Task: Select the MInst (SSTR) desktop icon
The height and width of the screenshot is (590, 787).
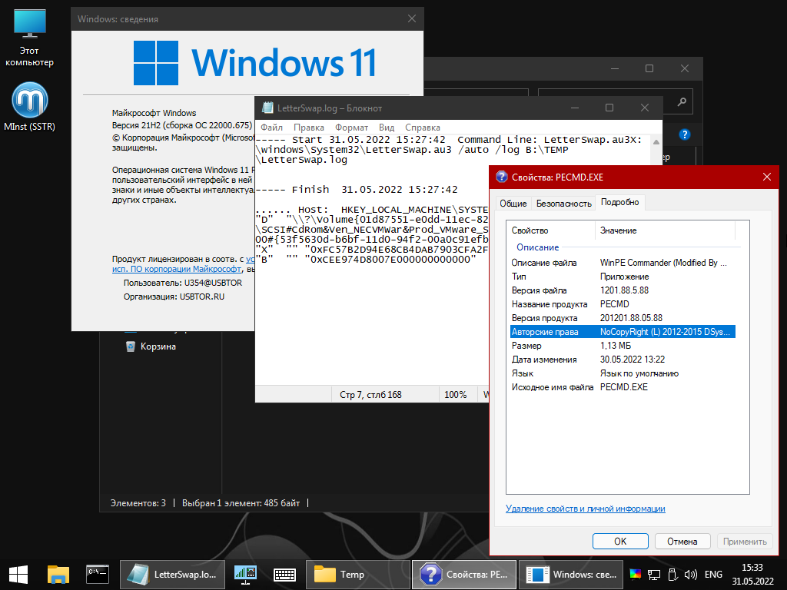Action: click(x=30, y=107)
